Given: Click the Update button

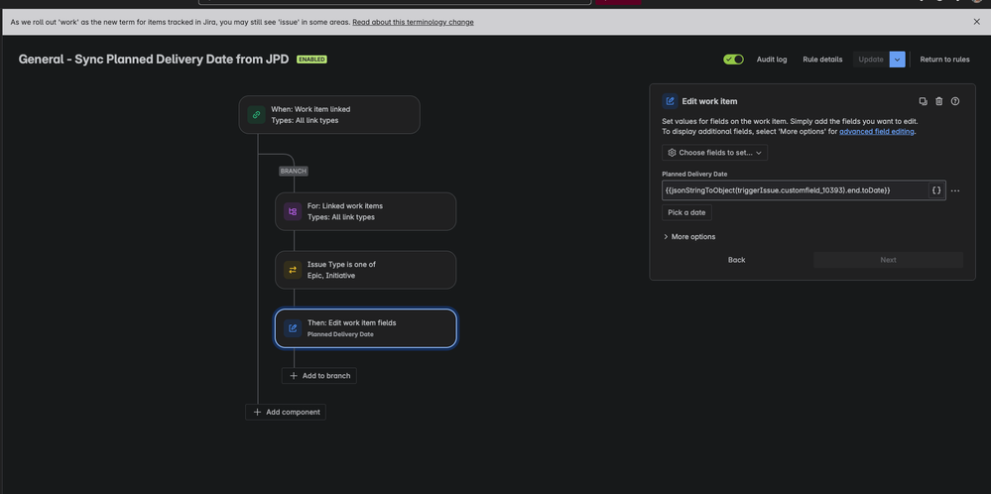Looking at the screenshot, I should pyautogui.click(x=871, y=60).
